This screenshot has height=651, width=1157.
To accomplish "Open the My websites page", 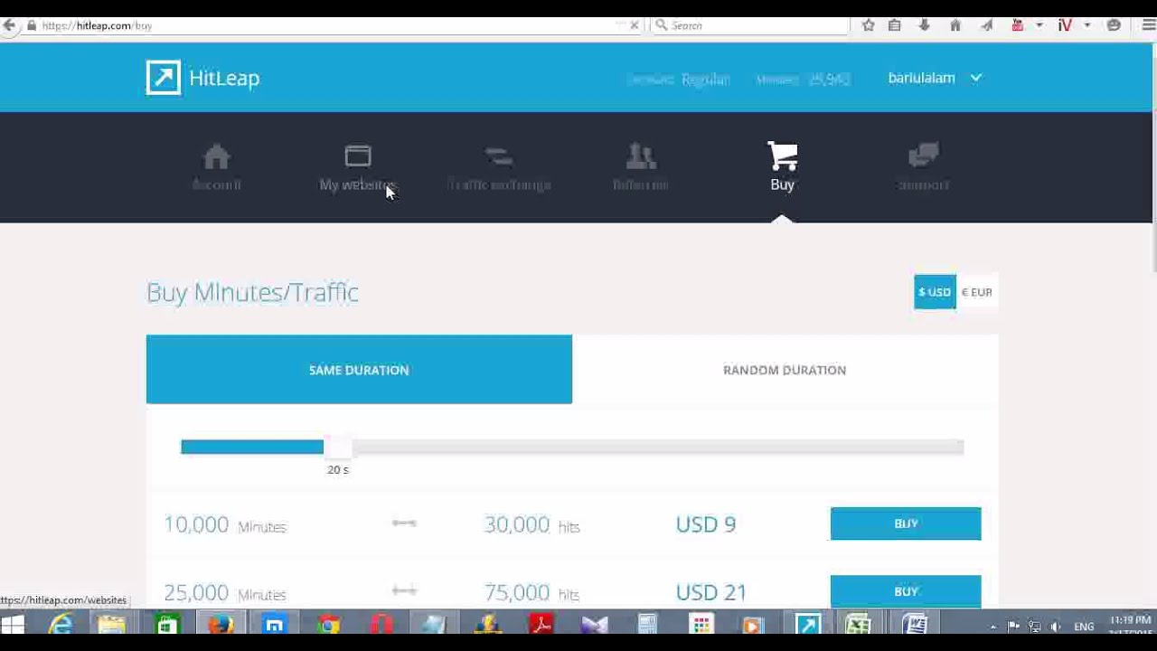I will 358,168.
